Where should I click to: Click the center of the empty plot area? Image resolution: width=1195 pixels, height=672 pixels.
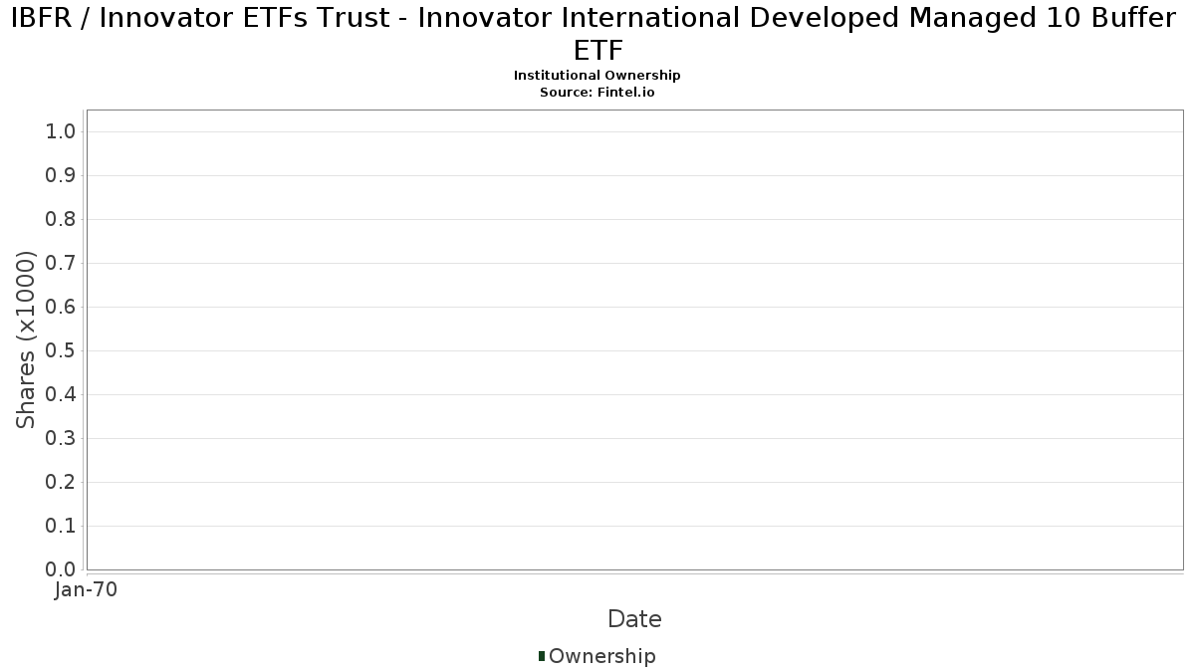point(634,339)
